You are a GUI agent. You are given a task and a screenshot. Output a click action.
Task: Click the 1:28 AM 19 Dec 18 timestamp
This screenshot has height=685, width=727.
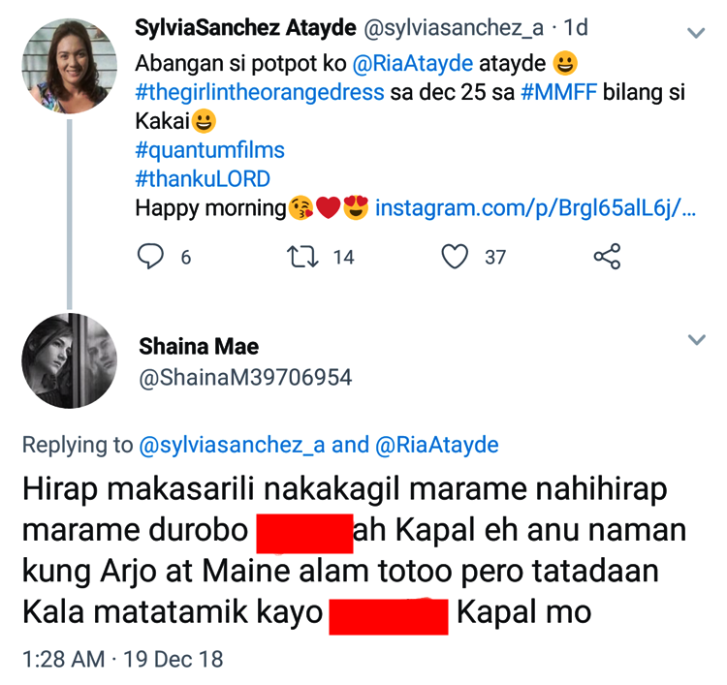click(x=122, y=660)
